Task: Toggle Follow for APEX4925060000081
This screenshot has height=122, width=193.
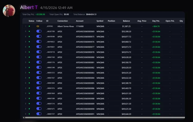Action: click(x=39, y=62)
